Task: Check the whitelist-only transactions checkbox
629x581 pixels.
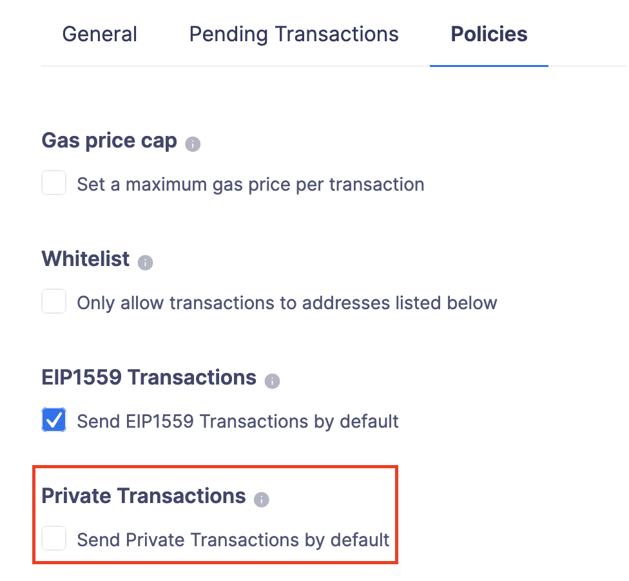Action: (x=53, y=301)
